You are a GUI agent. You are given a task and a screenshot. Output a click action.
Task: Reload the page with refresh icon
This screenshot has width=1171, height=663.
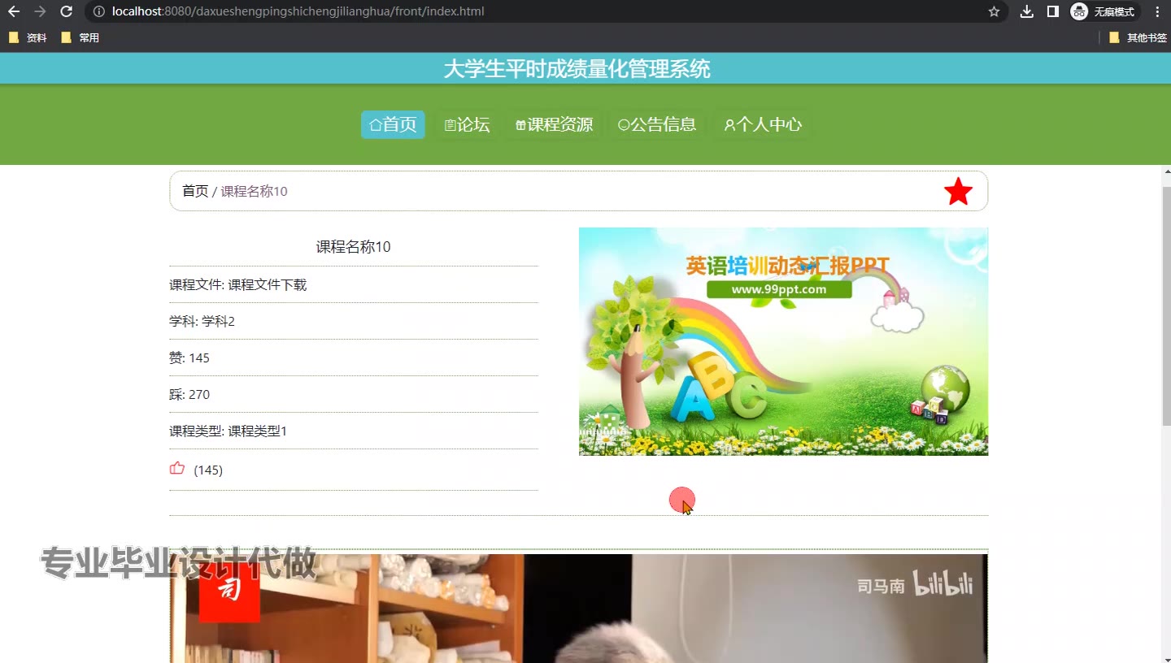67,11
